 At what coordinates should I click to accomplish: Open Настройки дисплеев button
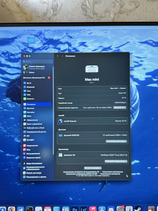pyautogui.click(x=116, y=141)
